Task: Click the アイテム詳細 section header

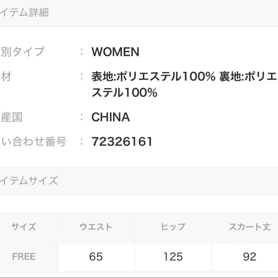Action: [24, 13]
